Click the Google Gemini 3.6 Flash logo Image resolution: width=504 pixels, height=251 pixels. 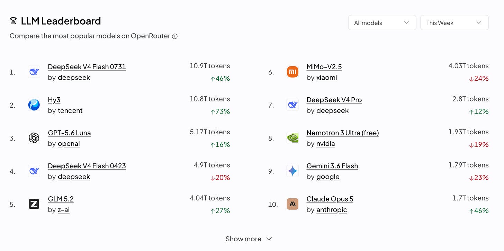point(292,171)
